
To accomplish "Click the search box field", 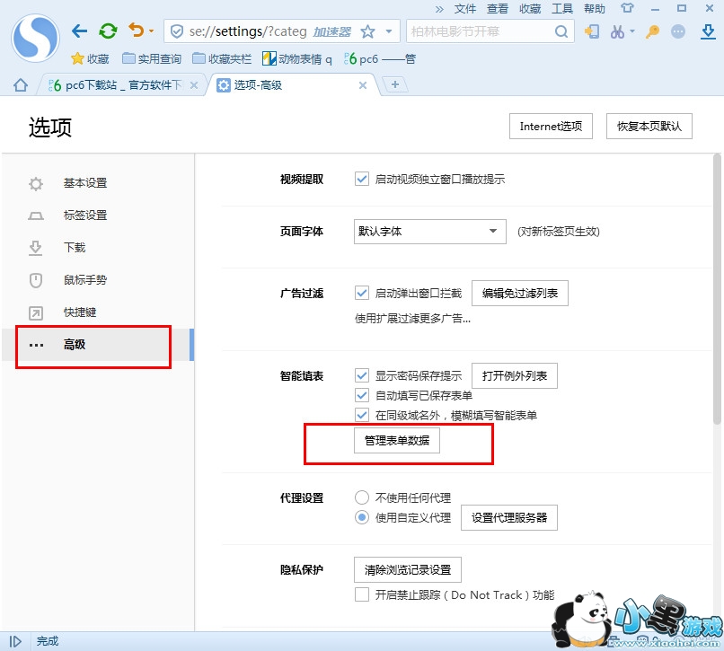I will pos(481,31).
